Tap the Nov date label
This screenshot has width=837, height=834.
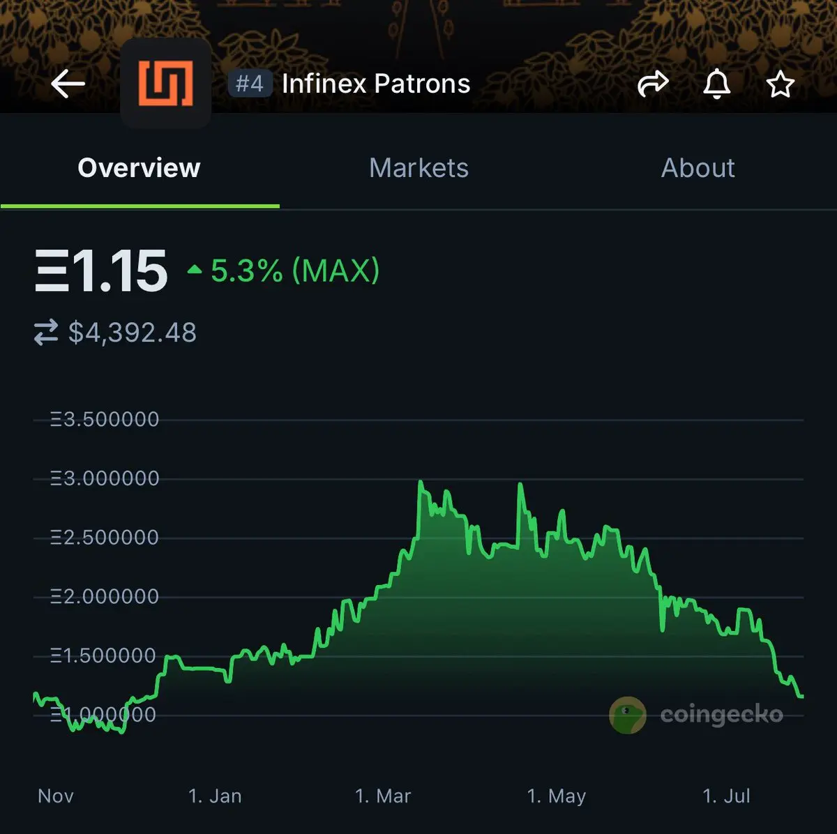pyautogui.click(x=56, y=796)
